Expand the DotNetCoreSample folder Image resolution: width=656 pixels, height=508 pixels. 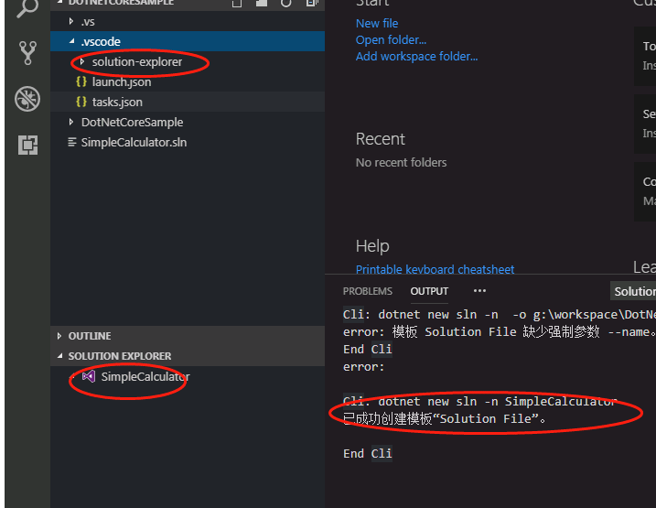coord(71,123)
